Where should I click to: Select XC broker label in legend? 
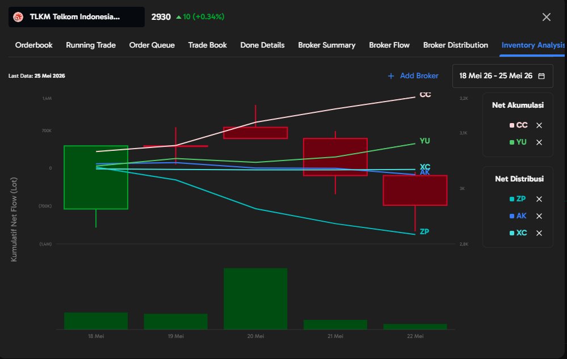point(522,233)
